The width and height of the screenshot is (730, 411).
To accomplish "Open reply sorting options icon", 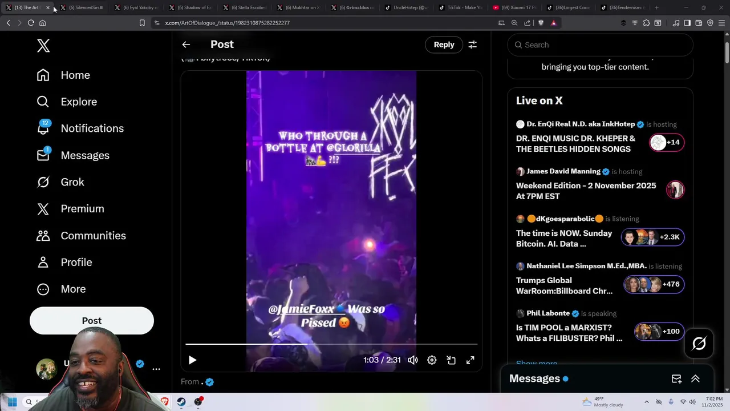I will [x=472, y=45].
